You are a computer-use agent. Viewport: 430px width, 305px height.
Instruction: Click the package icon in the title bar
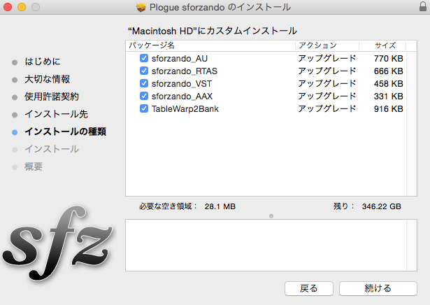[x=141, y=7]
